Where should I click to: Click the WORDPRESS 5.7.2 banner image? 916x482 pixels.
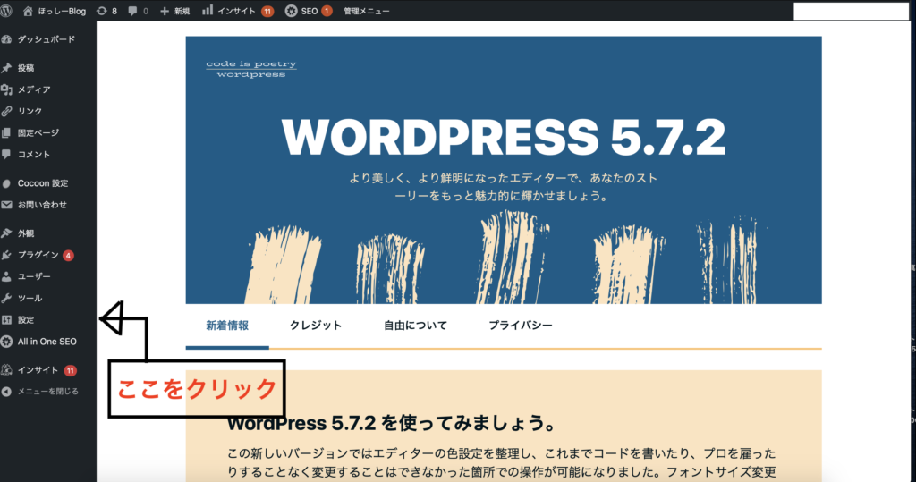(x=504, y=170)
